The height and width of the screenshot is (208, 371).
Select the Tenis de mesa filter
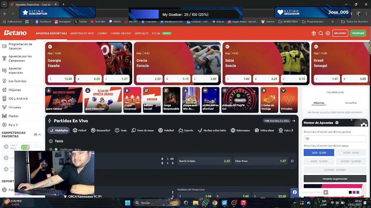coord(142,130)
